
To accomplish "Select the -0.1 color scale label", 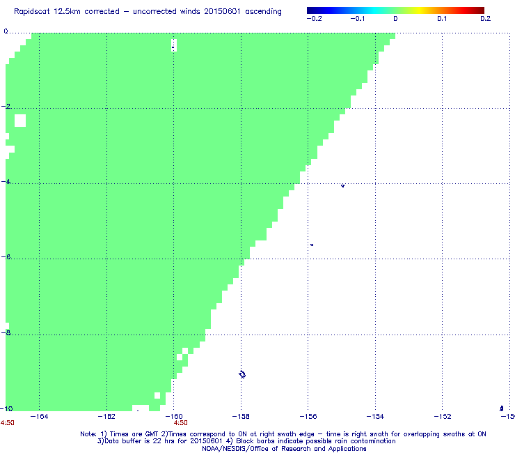I will (357, 19).
